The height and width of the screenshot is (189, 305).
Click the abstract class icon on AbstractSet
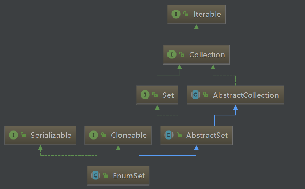coord(169,135)
